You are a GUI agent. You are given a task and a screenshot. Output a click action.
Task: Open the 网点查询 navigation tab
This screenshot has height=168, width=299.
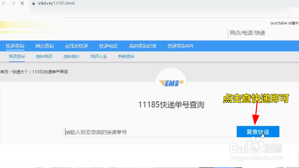44,46
